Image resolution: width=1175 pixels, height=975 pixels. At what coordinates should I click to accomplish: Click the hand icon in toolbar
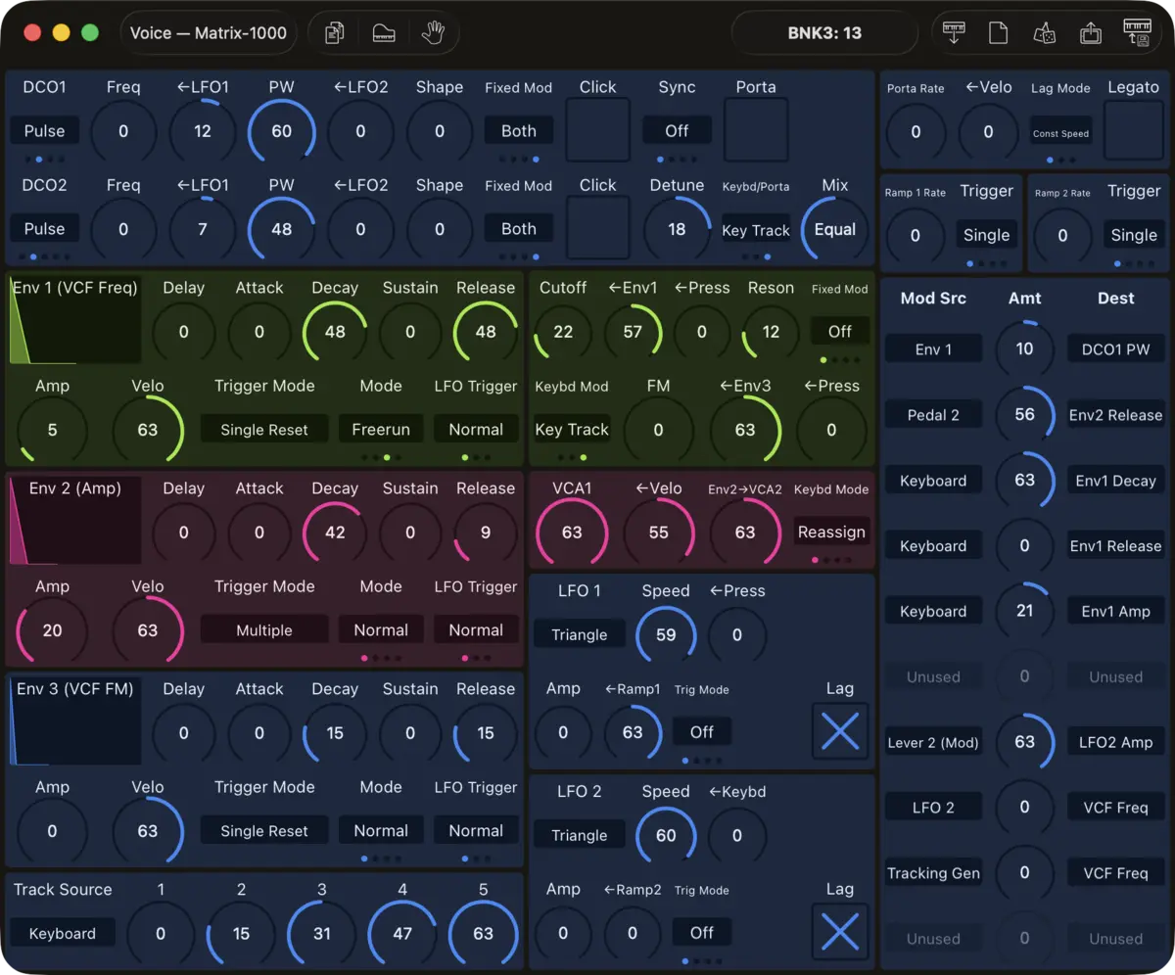(x=433, y=33)
